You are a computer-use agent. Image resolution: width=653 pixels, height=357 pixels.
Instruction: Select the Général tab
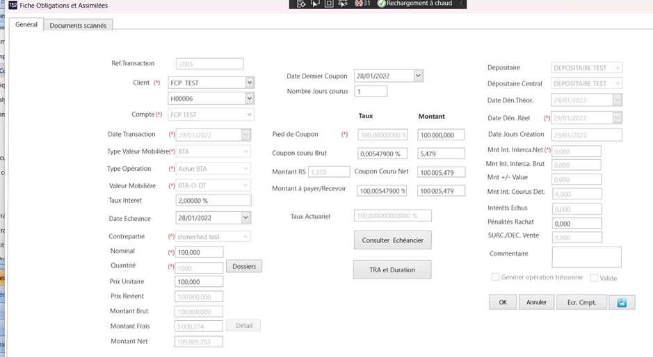pos(26,24)
